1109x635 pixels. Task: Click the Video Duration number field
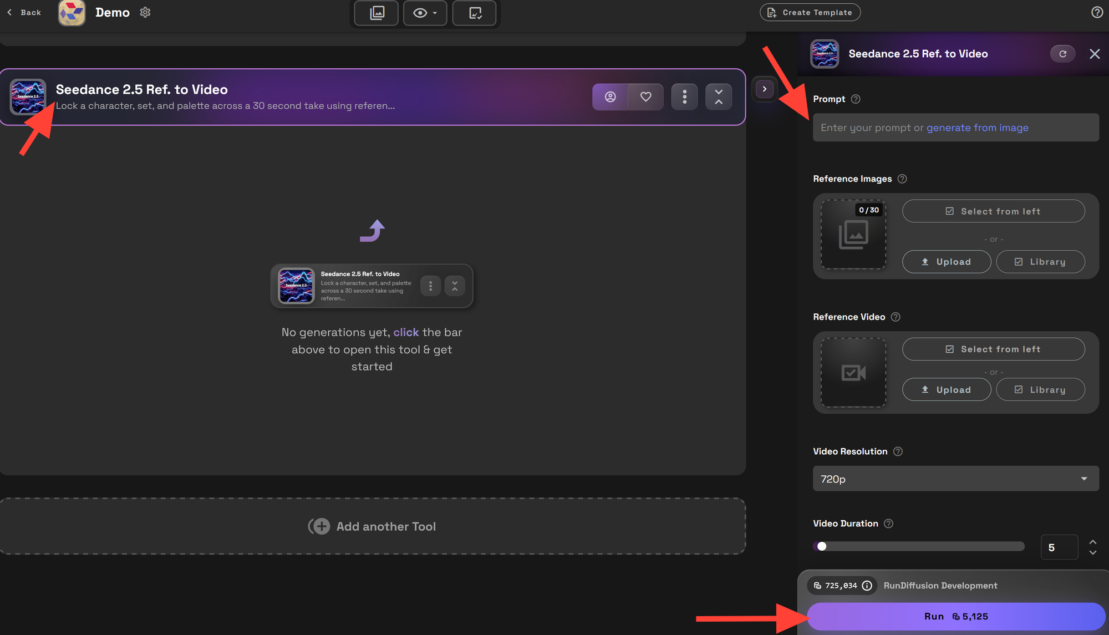[x=1059, y=547]
